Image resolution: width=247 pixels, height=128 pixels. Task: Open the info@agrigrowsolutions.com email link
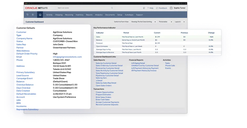(x=67, y=57)
